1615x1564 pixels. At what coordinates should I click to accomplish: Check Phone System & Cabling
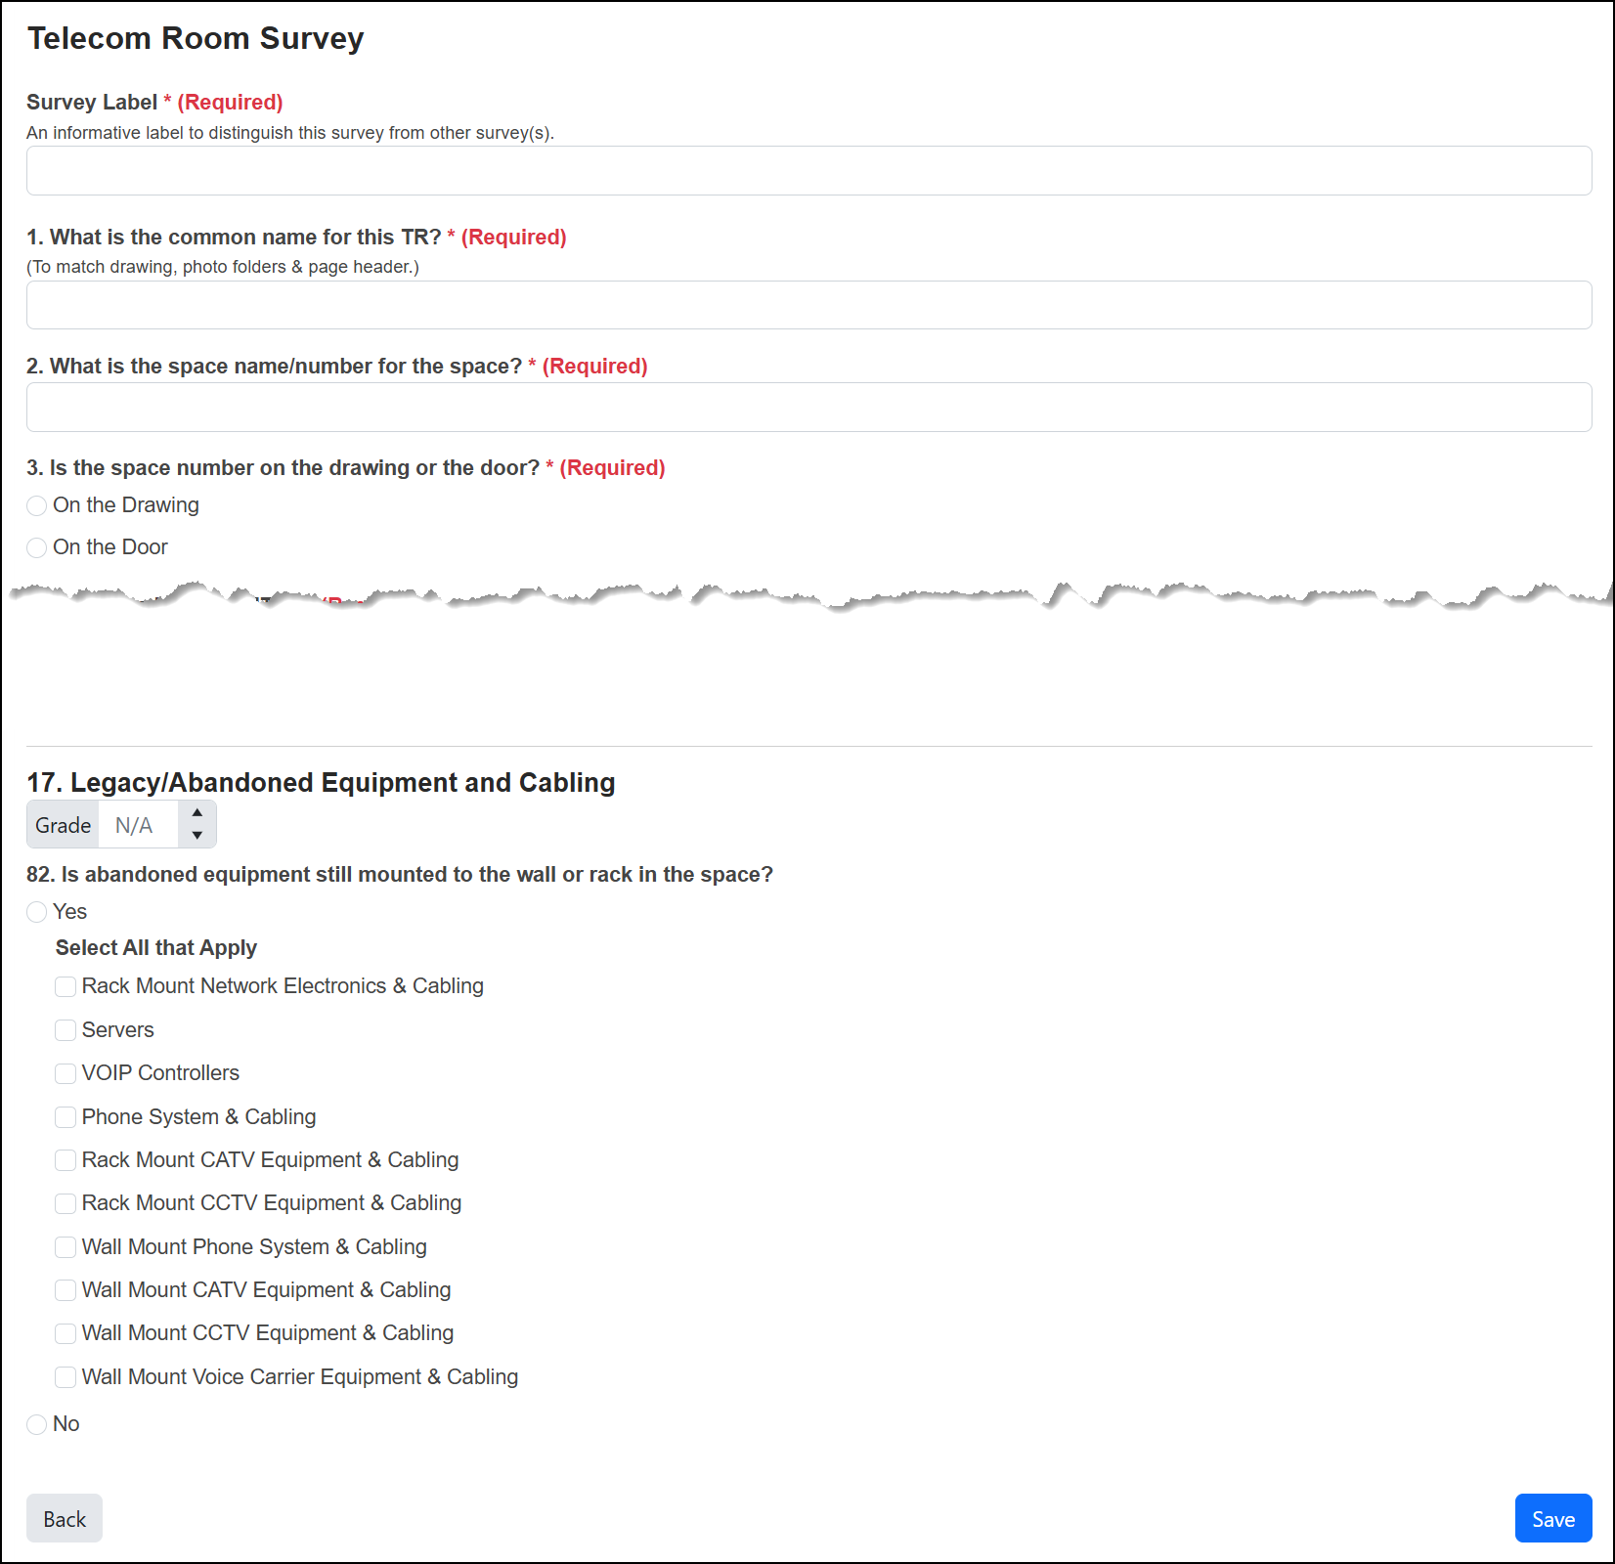(65, 1117)
